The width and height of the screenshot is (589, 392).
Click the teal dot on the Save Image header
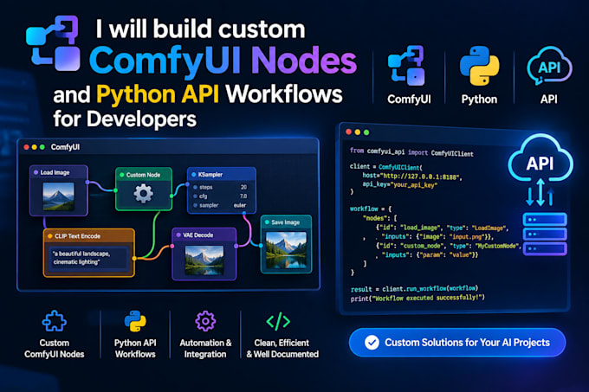(x=267, y=222)
